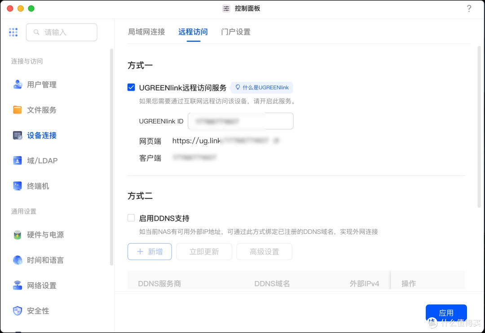Click the main panel vertical scrollbar

tap(479, 127)
